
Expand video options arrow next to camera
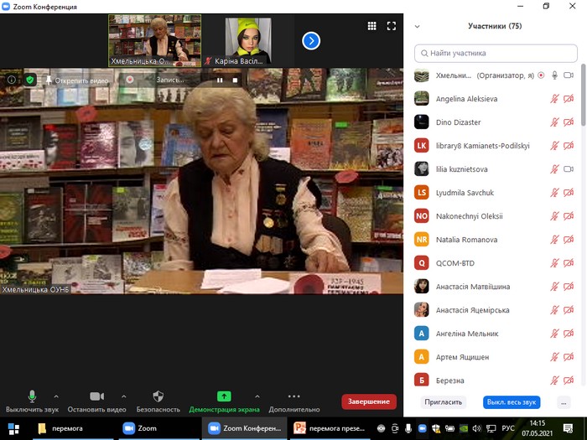[123, 396]
